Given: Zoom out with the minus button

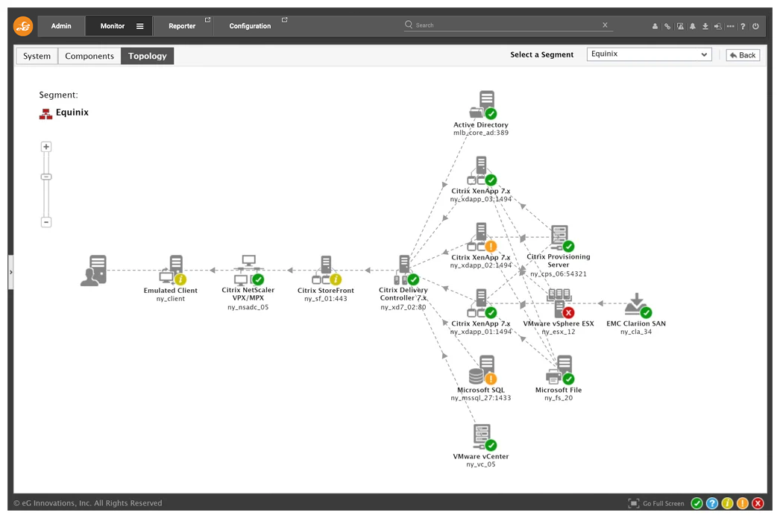Looking at the screenshot, I should pyautogui.click(x=46, y=222).
